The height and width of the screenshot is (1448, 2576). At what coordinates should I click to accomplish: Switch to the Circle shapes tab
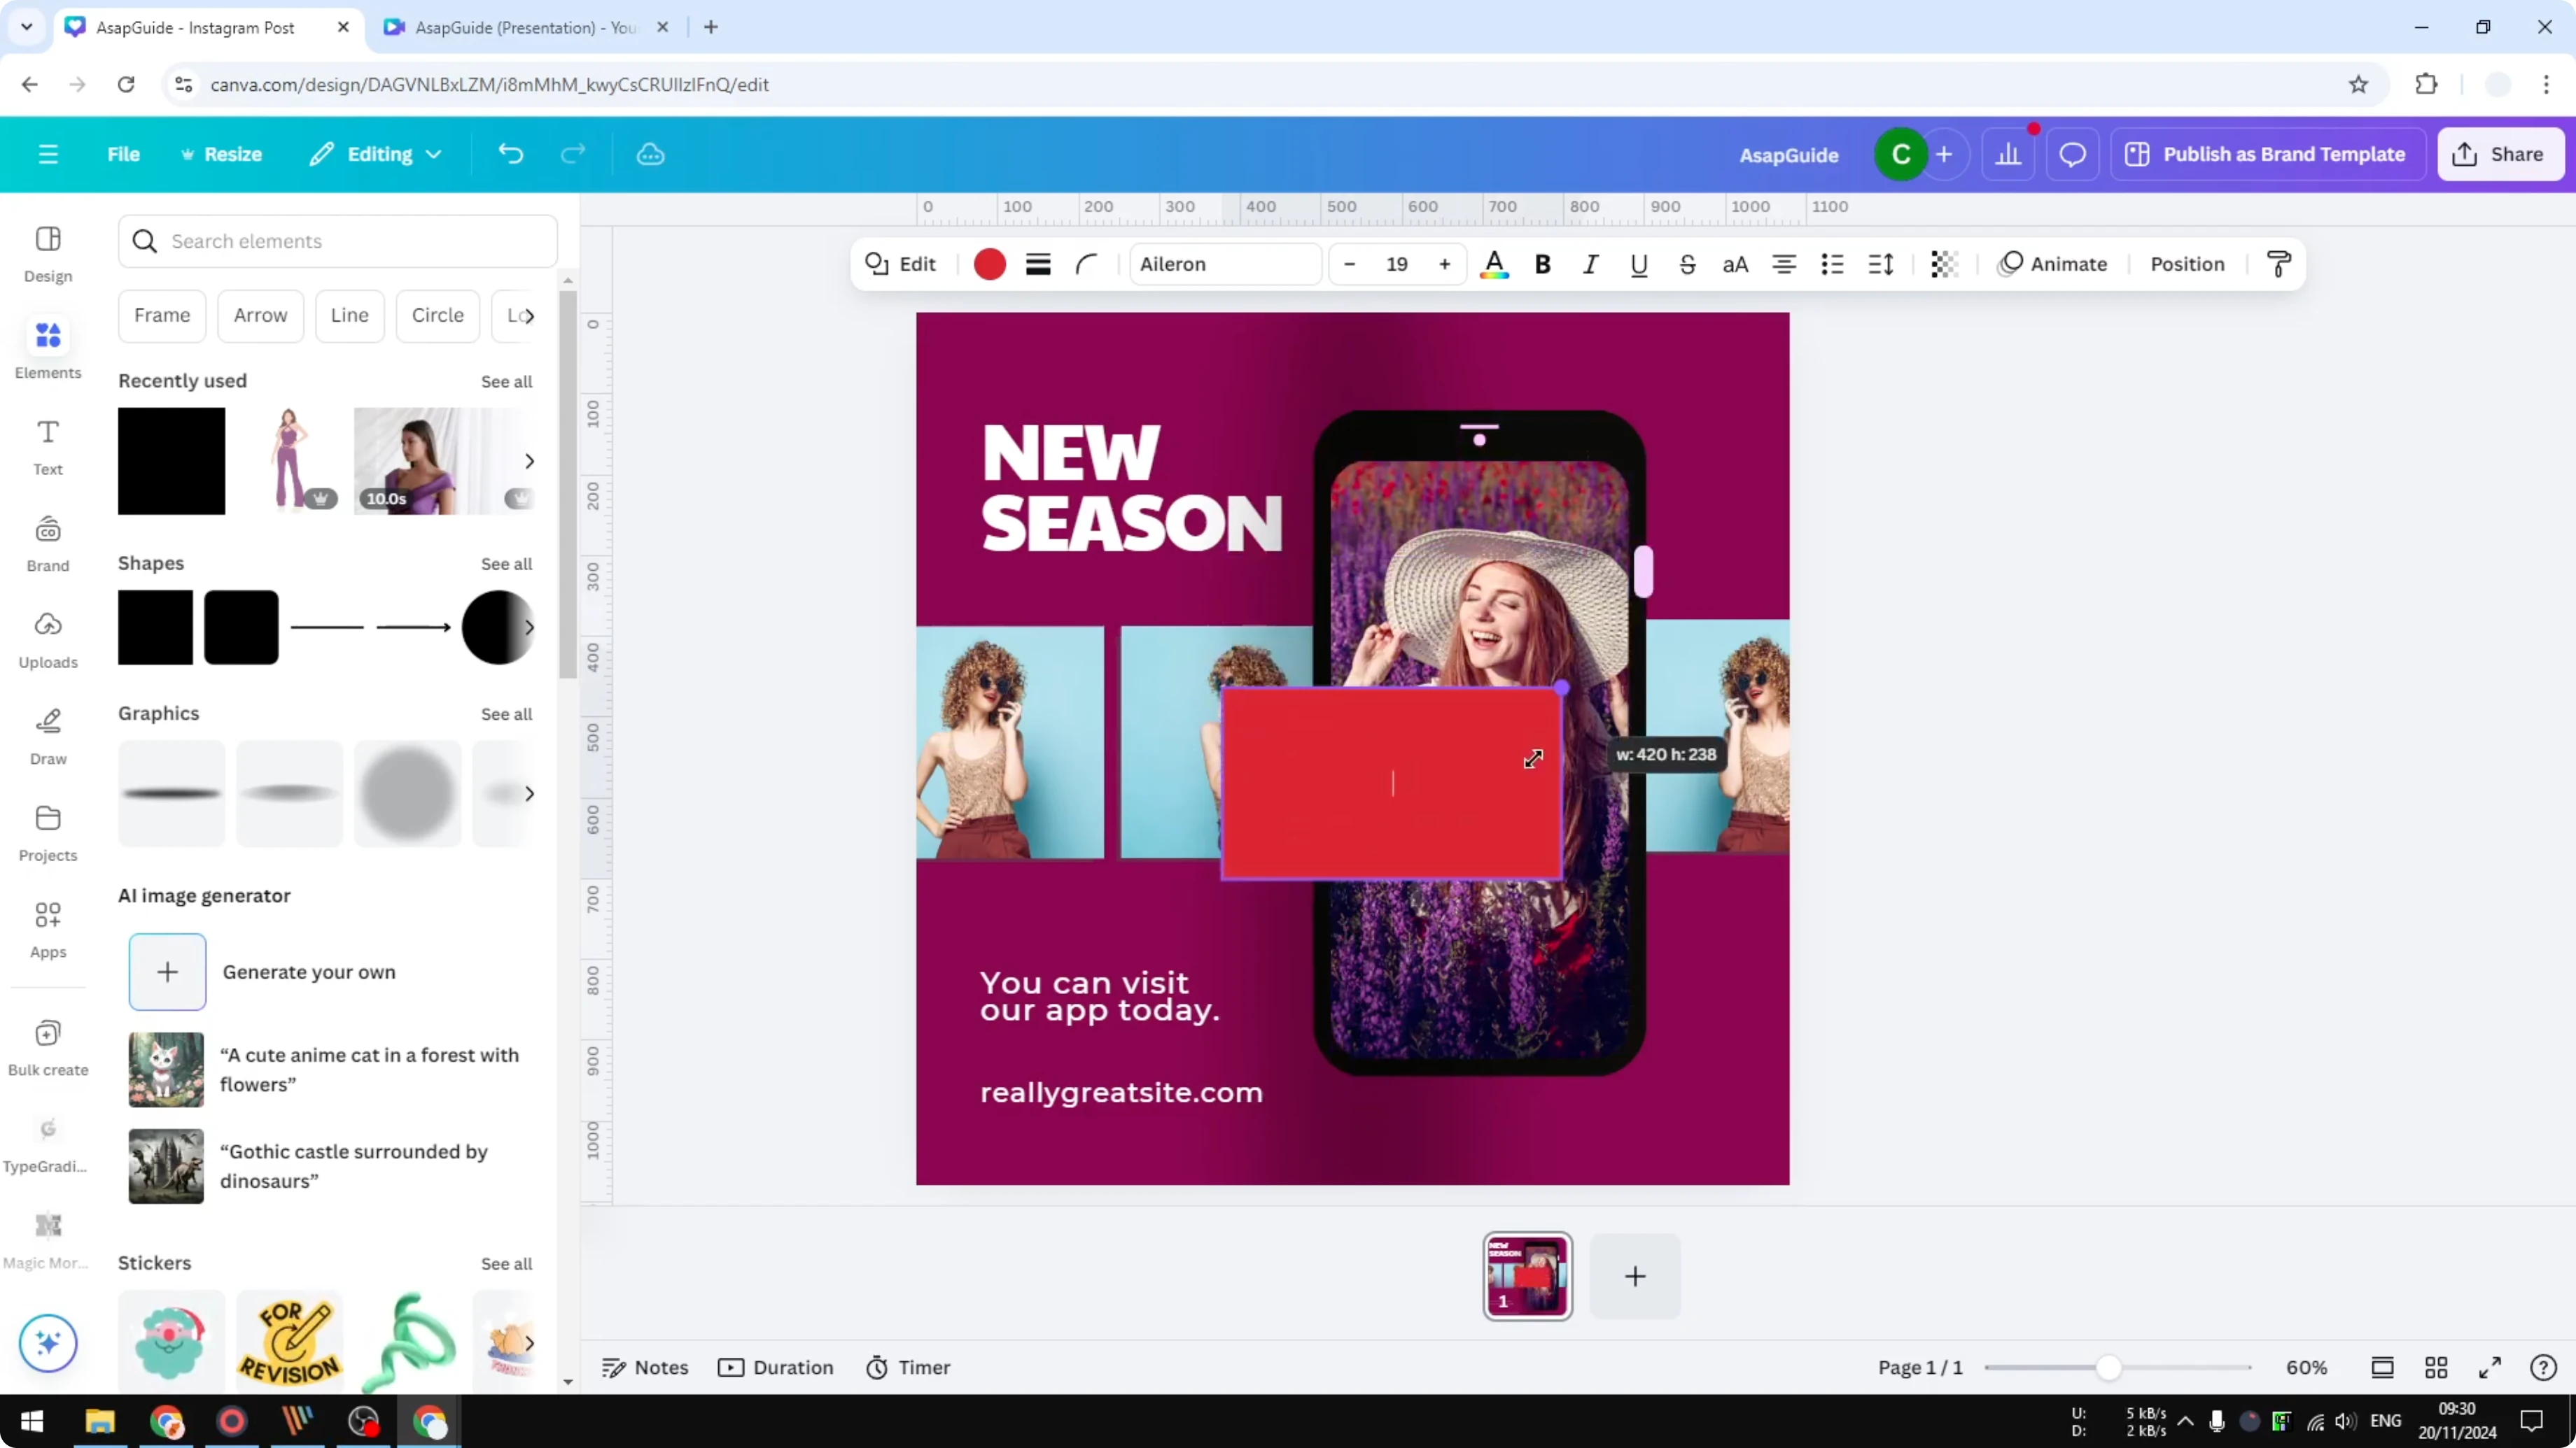[x=437, y=315]
